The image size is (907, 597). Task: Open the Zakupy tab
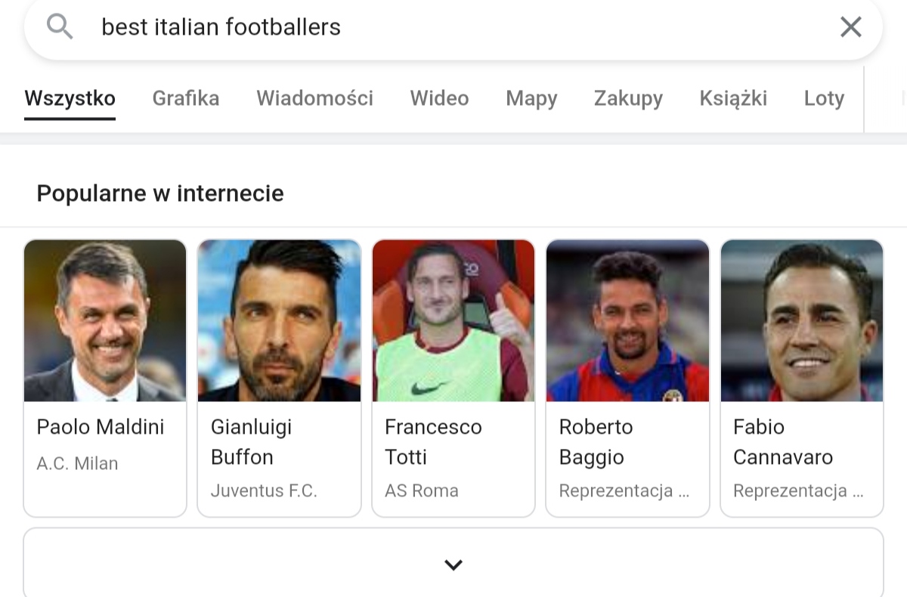point(628,98)
